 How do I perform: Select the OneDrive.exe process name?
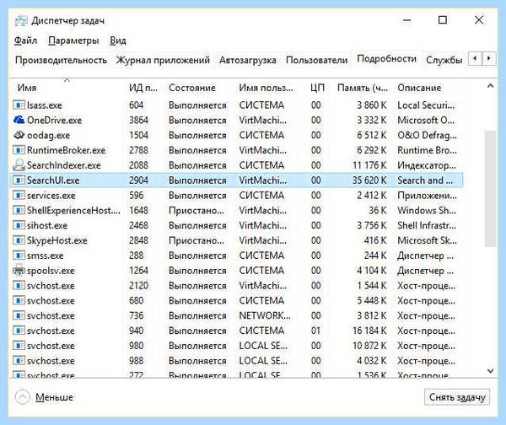[54, 121]
